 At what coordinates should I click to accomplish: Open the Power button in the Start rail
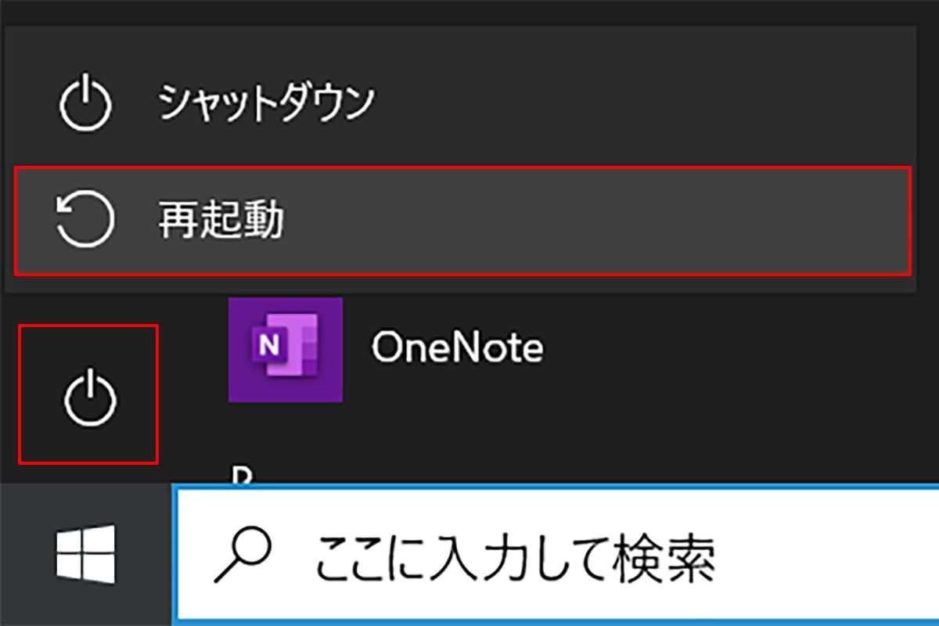[x=89, y=394]
